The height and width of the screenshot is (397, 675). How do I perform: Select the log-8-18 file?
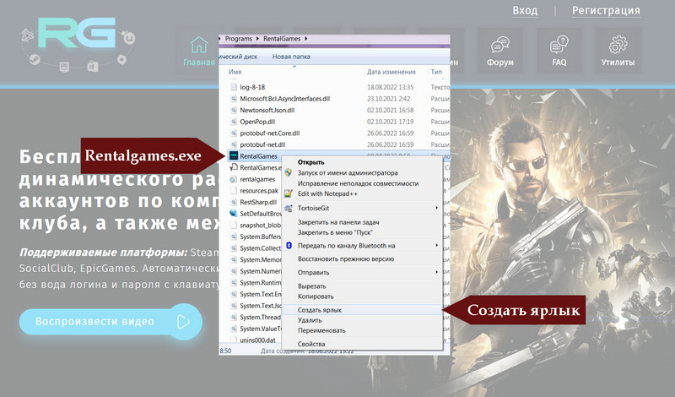pos(252,87)
